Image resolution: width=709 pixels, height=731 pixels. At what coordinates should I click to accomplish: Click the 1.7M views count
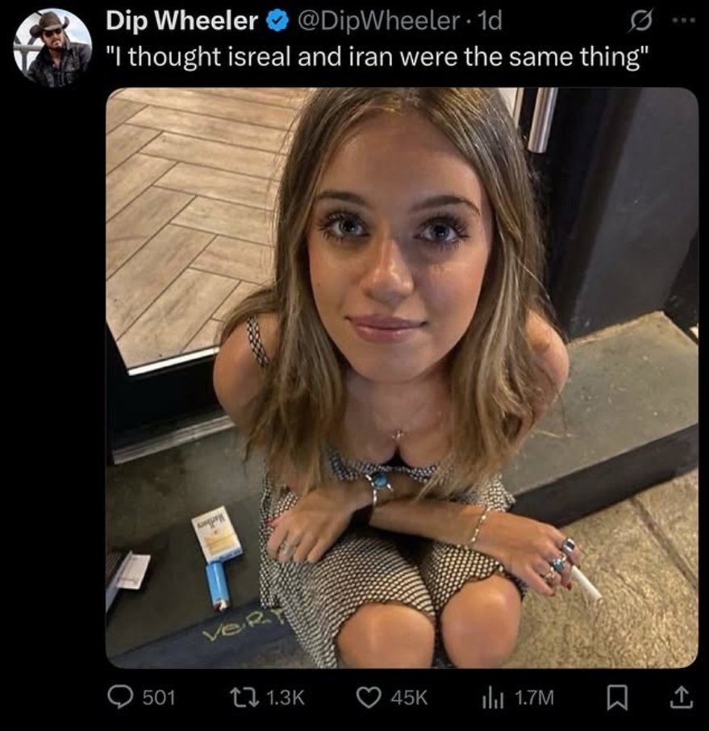click(534, 696)
